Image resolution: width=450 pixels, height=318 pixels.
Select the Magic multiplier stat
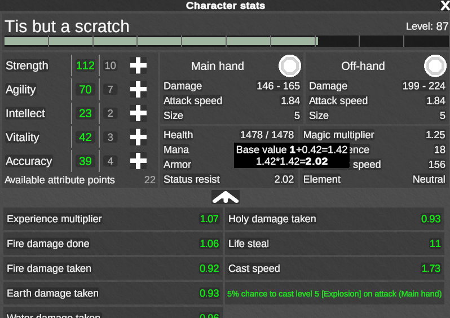(374, 135)
